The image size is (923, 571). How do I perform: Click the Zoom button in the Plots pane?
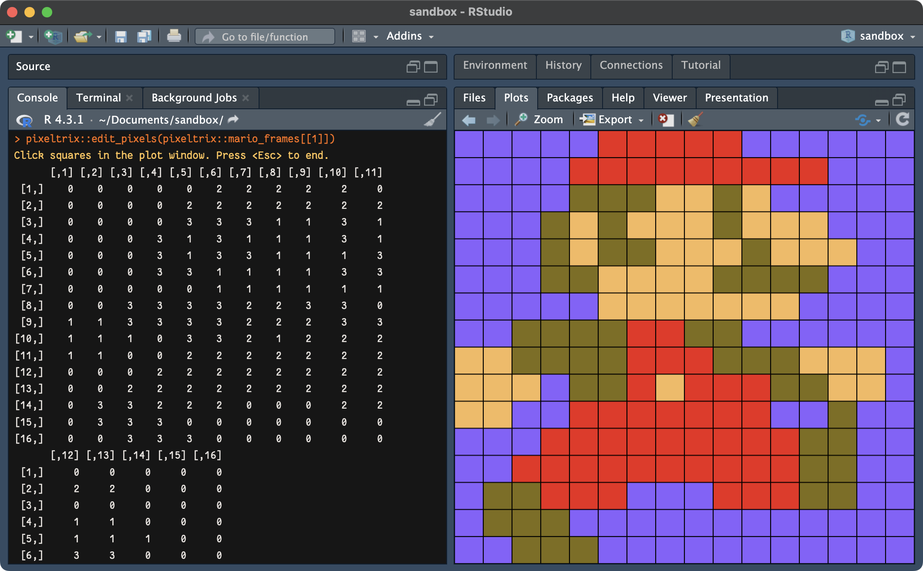coord(540,119)
